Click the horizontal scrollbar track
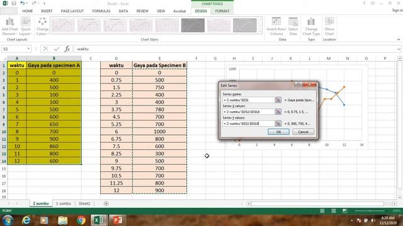Viewport: 403px width, 226px height. click(317, 203)
